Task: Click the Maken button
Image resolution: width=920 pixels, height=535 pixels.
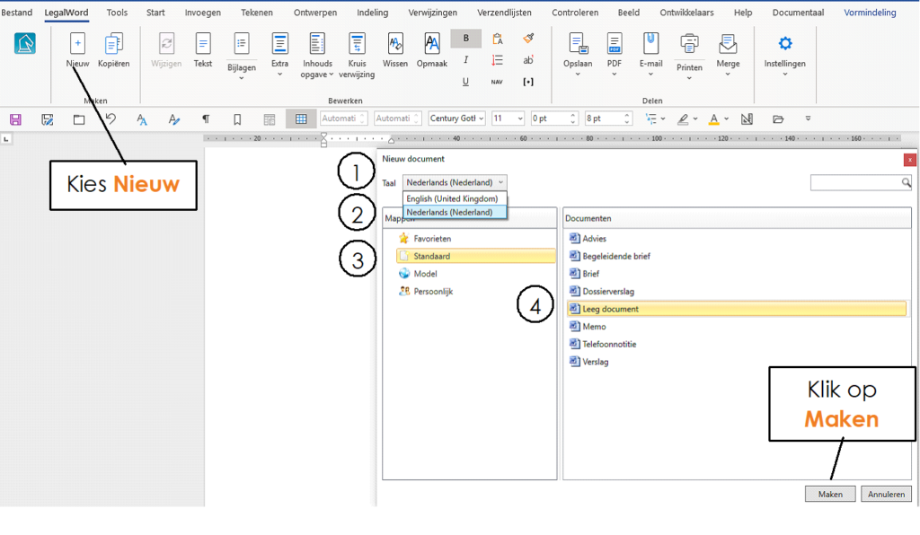Action: (830, 494)
